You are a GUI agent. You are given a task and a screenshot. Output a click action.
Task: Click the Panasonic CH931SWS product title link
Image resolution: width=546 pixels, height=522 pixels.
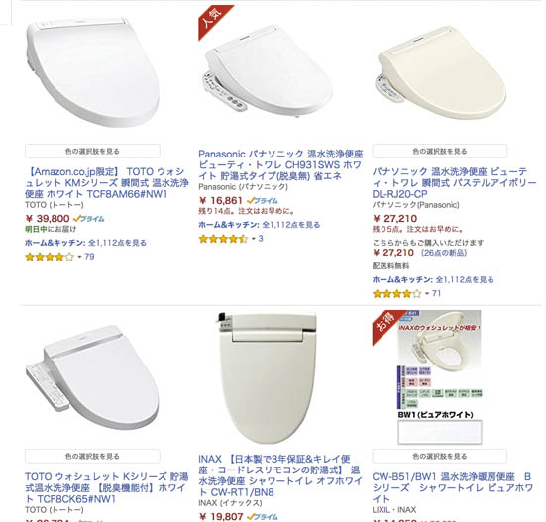pos(280,165)
